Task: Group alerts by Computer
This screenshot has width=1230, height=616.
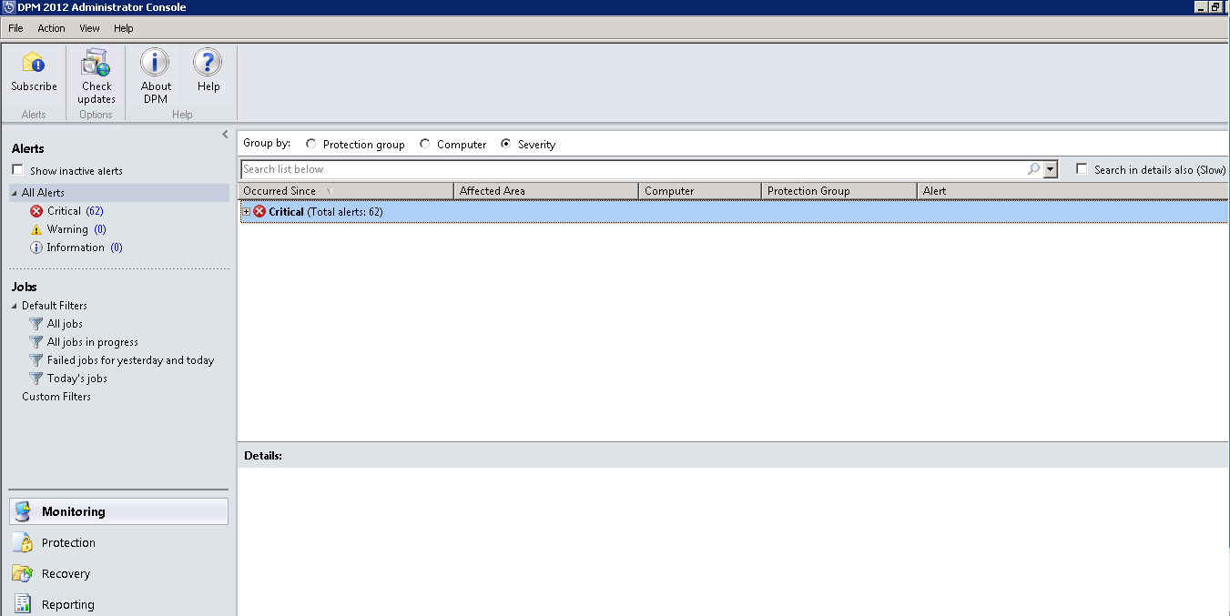Action: point(424,143)
